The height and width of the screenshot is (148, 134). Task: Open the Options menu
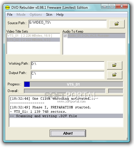point(36,15)
